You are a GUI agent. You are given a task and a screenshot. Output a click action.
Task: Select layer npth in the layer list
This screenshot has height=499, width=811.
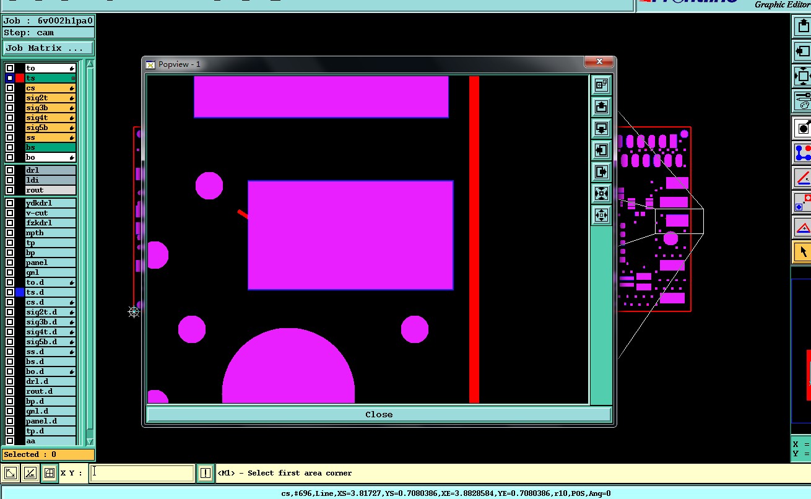point(50,233)
